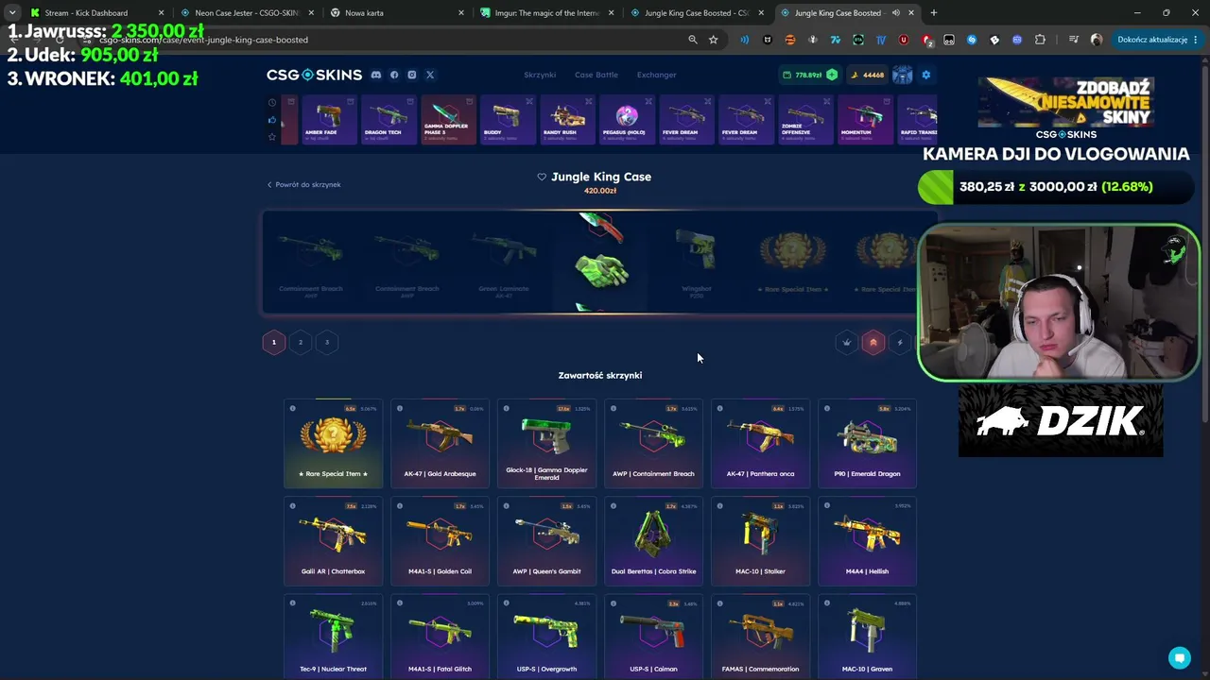Click the Dokończ aktualizację button
Viewport: 1210px width, 680px height.
pyautogui.click(x=1158, y=40)
